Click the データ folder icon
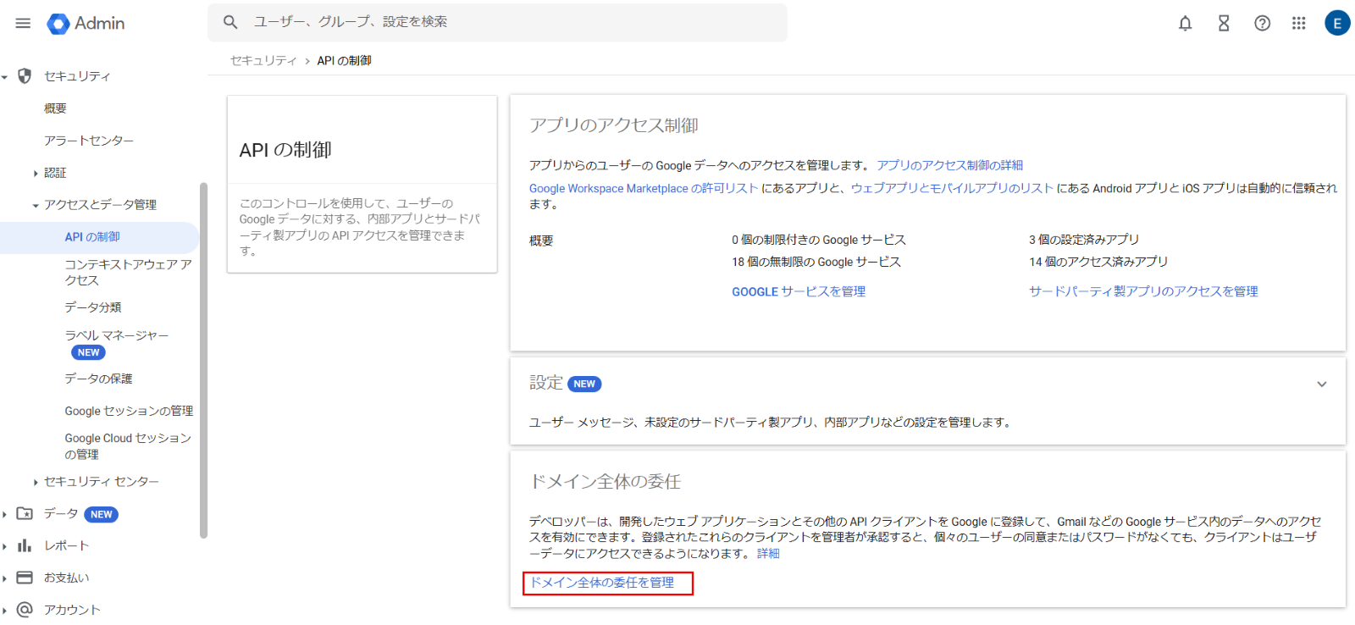 [25, 513]
